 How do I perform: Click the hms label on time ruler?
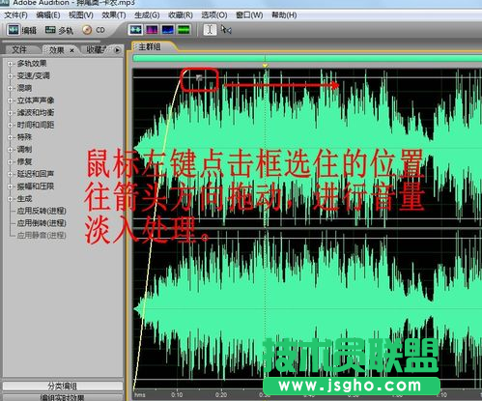point(140,395)
